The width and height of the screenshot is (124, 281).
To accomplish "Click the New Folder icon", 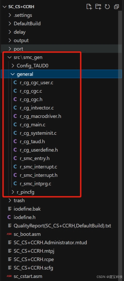I will point(98,7).
